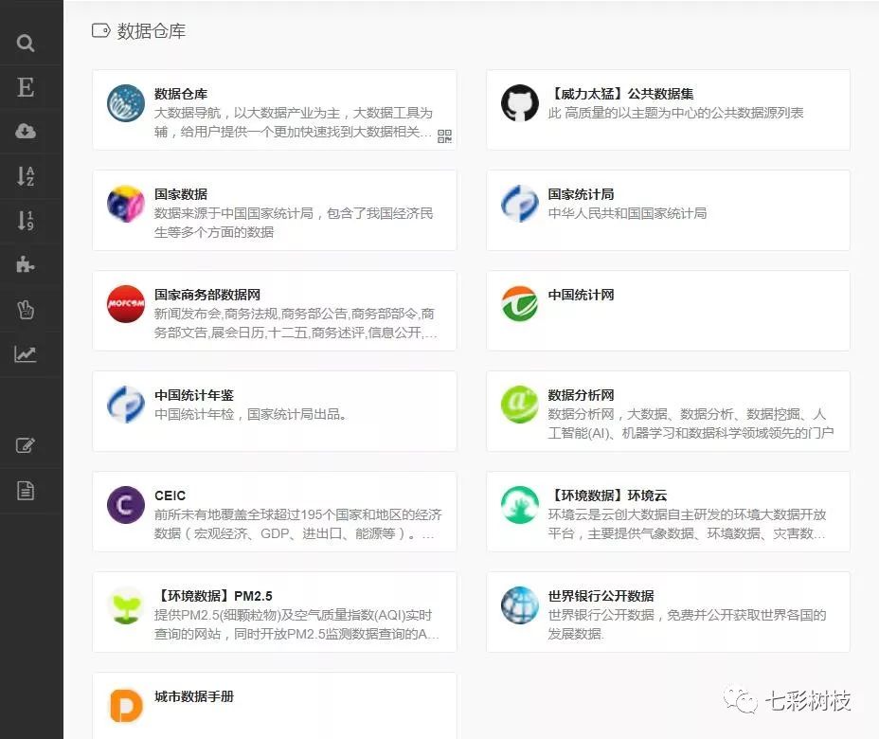The width and height of the screenshot is (879, 739).
Task: Open the search icon in the sidebar
Action: [26, 43]
